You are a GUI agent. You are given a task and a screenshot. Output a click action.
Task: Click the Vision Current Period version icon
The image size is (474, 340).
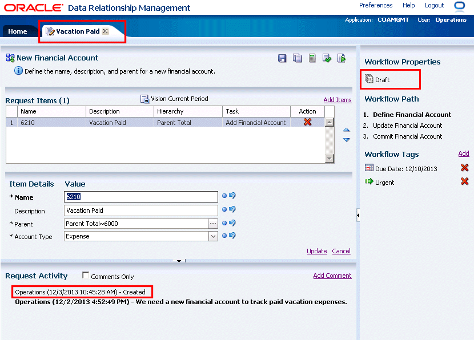coord(145,99)
